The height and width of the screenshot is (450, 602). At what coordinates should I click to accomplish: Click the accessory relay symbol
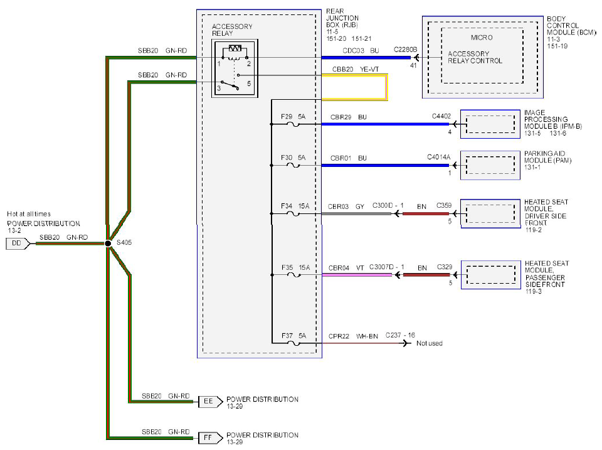point(235,68)
